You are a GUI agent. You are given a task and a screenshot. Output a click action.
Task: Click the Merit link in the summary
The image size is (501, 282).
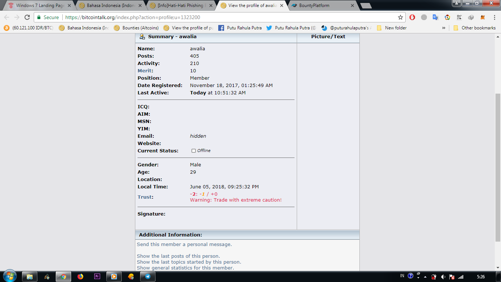coord(145,70)
